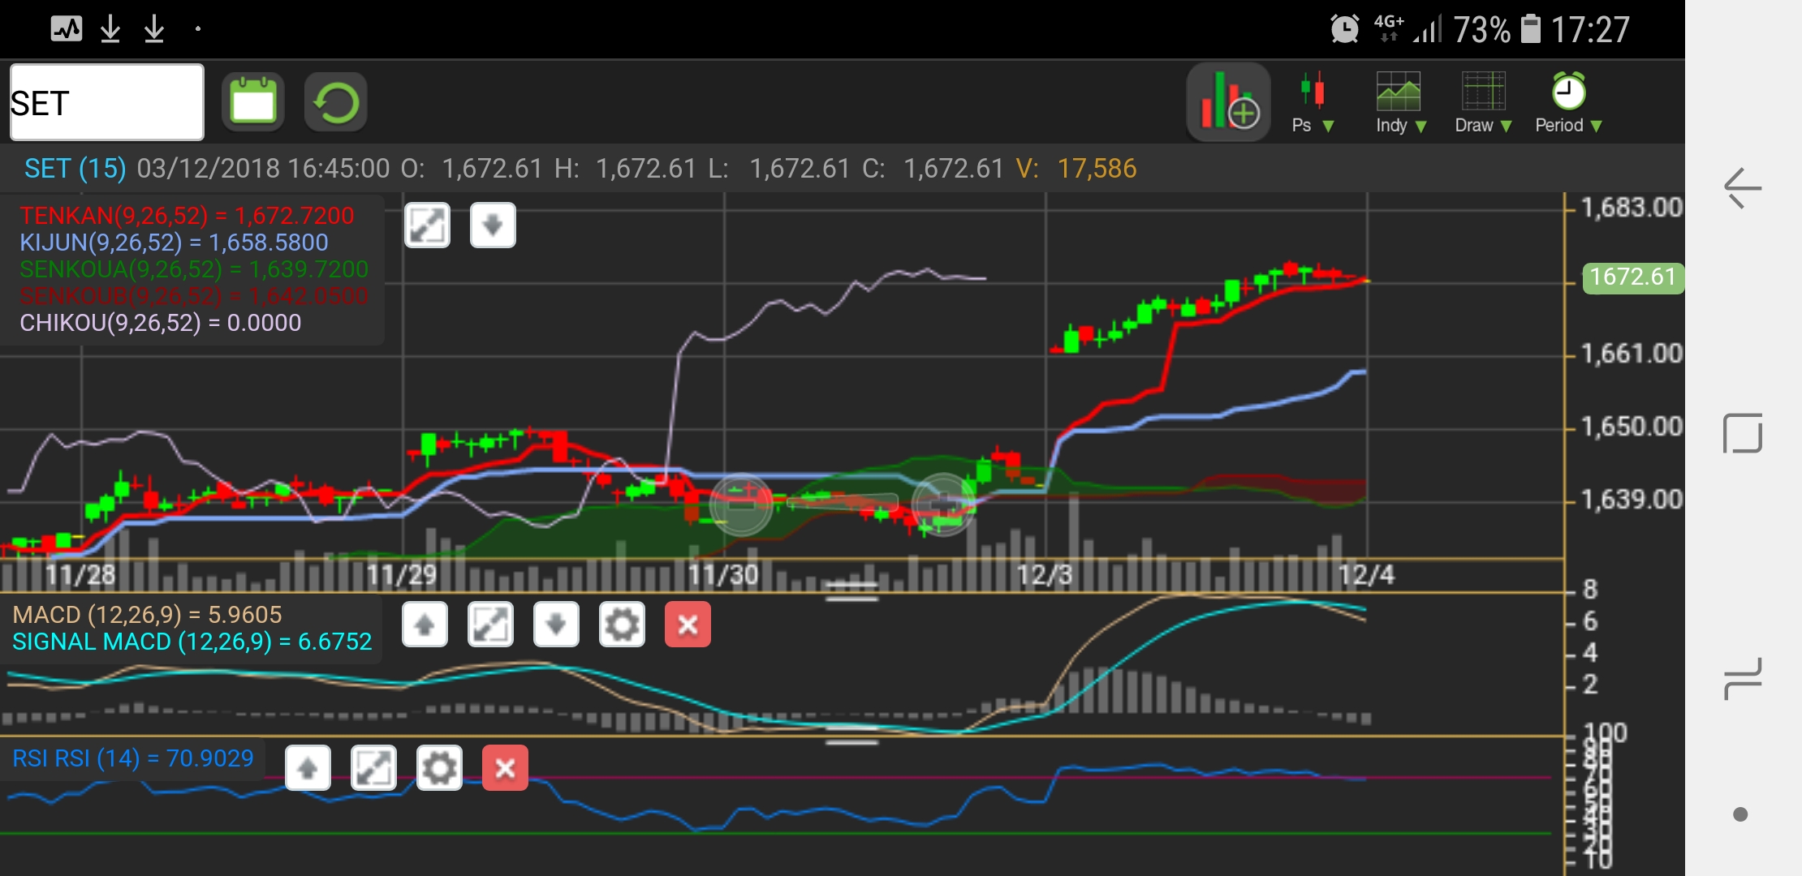Image resolution: width=1802 pixels, height=876 pixels.
Task: Expand the Ichimoku main chart fullscreen
Action: [427, 225]
